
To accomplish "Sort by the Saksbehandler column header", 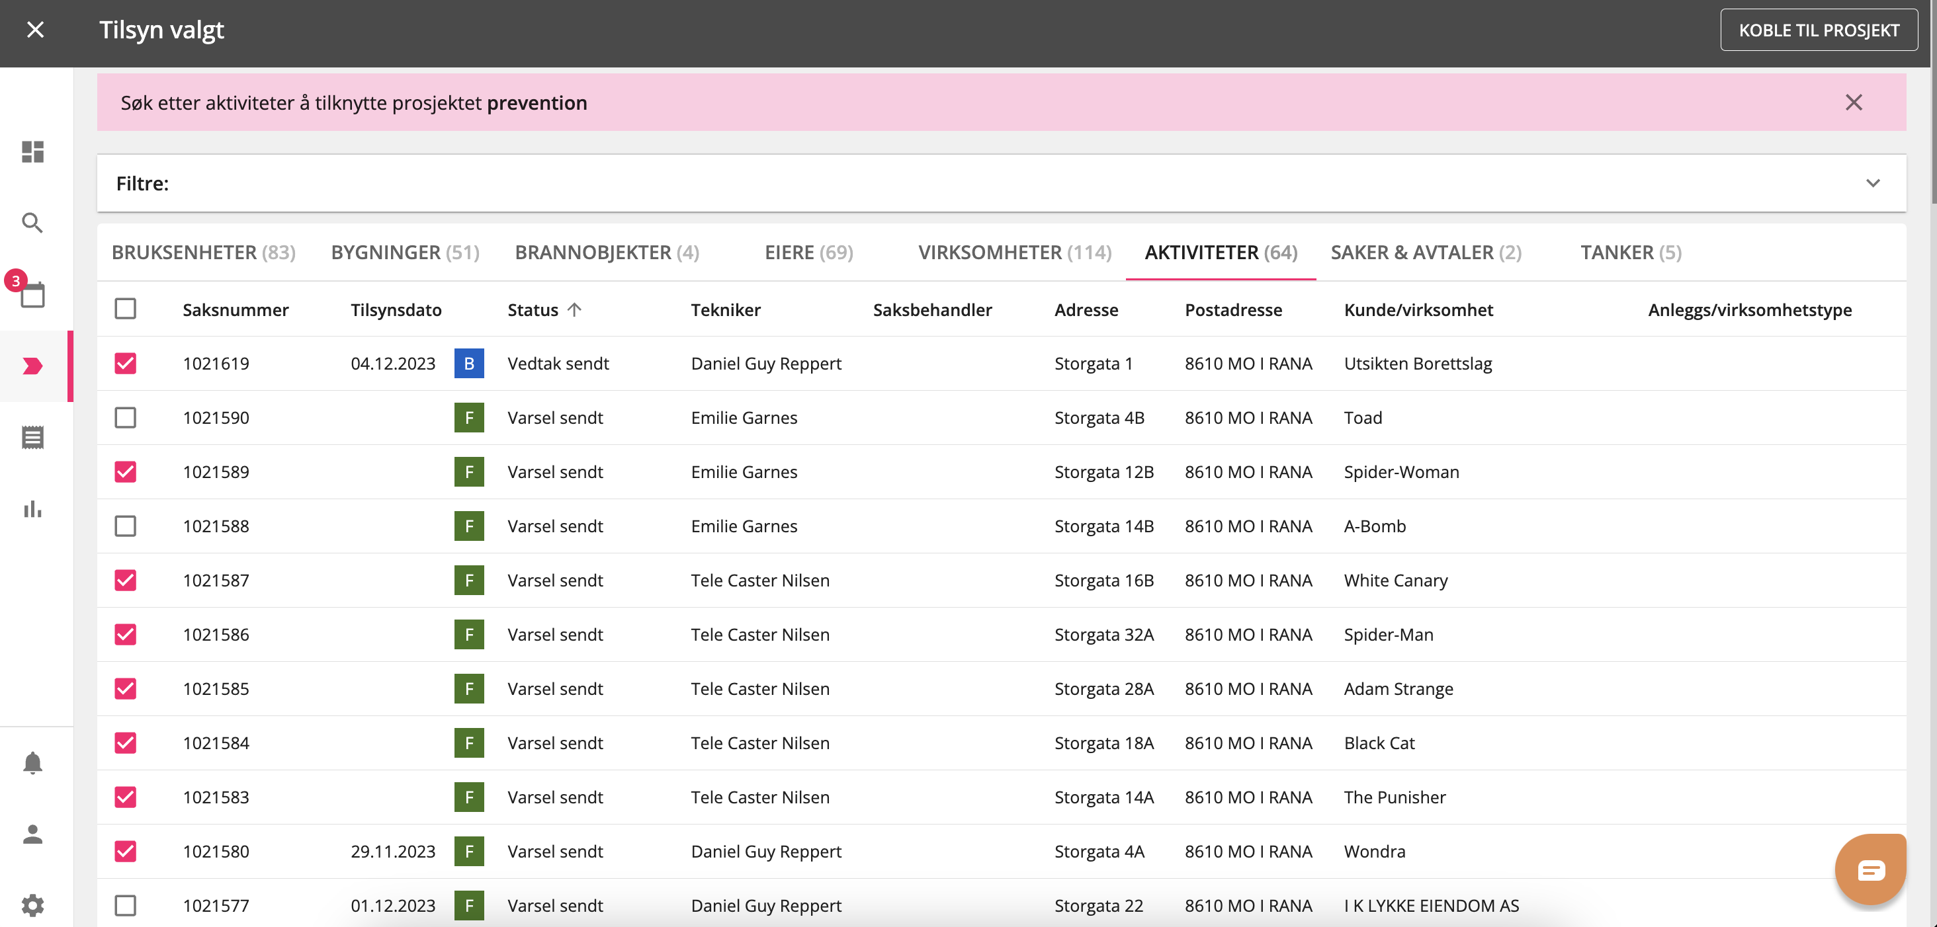I will (x=932, y=309).
